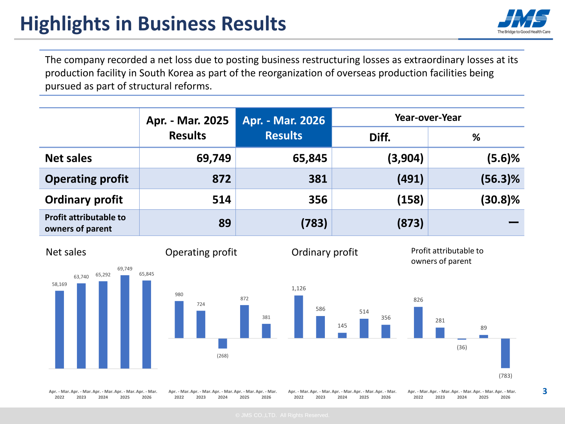Select the "Apr. - Mar. 2025 Results" column header
This screenshot has width=565, height=424.
[188, 128]
